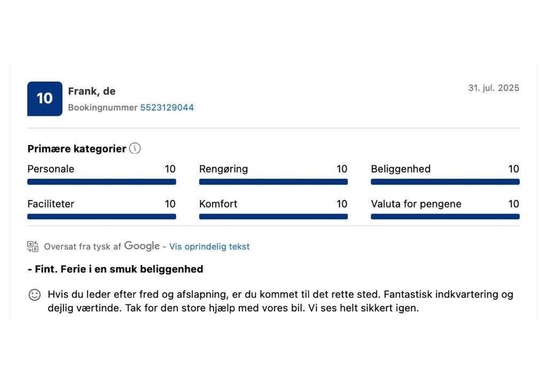This screenshot has width=547, height=384.
Task: Click the Komfort rating bar
Action: tap(273, 217)
